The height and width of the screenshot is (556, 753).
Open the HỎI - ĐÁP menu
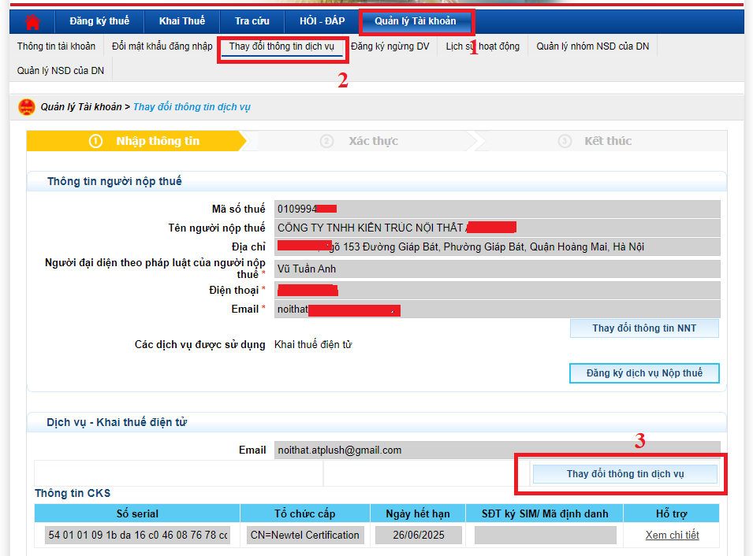322,21
